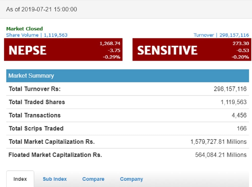Click Floated Market Capitalization Rs. label
The image size is (252, 187).
point(55,155)
